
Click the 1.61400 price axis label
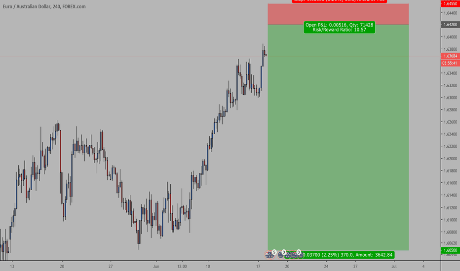(x=450, y=195)
